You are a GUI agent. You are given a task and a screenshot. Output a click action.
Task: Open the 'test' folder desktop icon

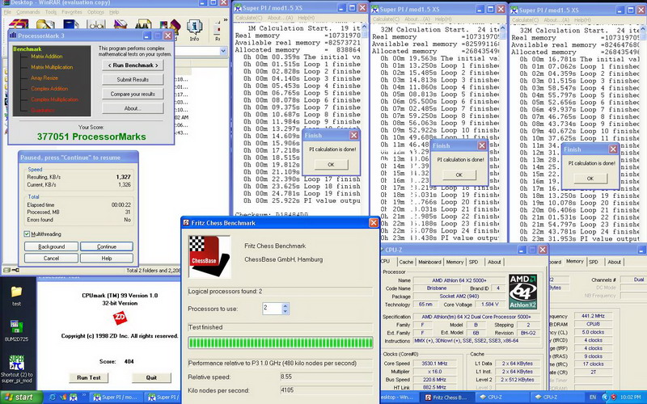coord(16,296)
